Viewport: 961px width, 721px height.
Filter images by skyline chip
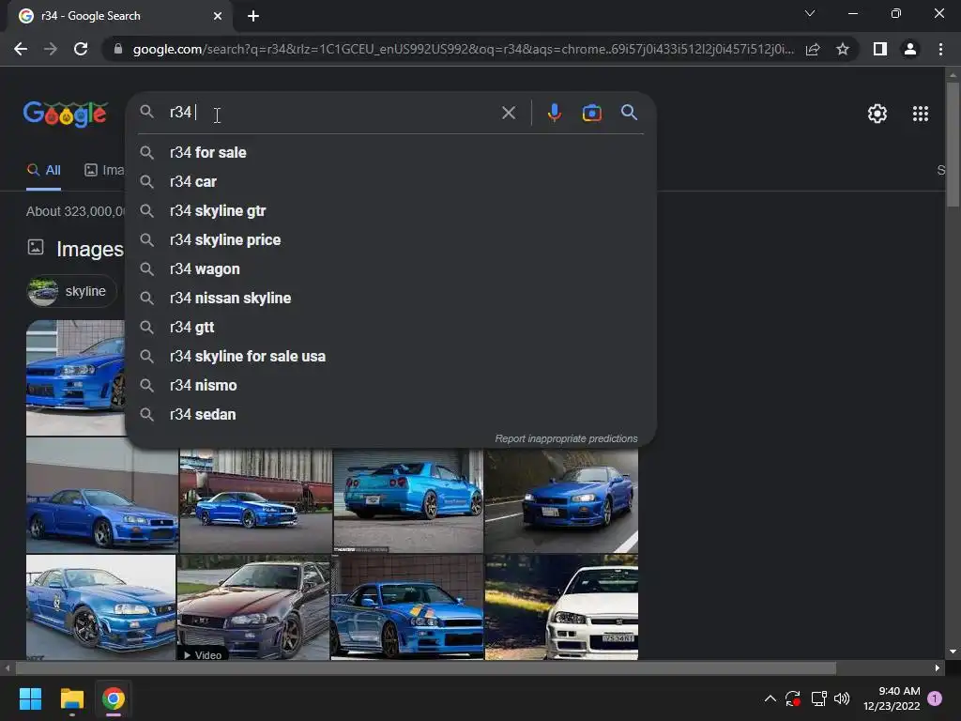pyautogui.click(x=71, y=292)
